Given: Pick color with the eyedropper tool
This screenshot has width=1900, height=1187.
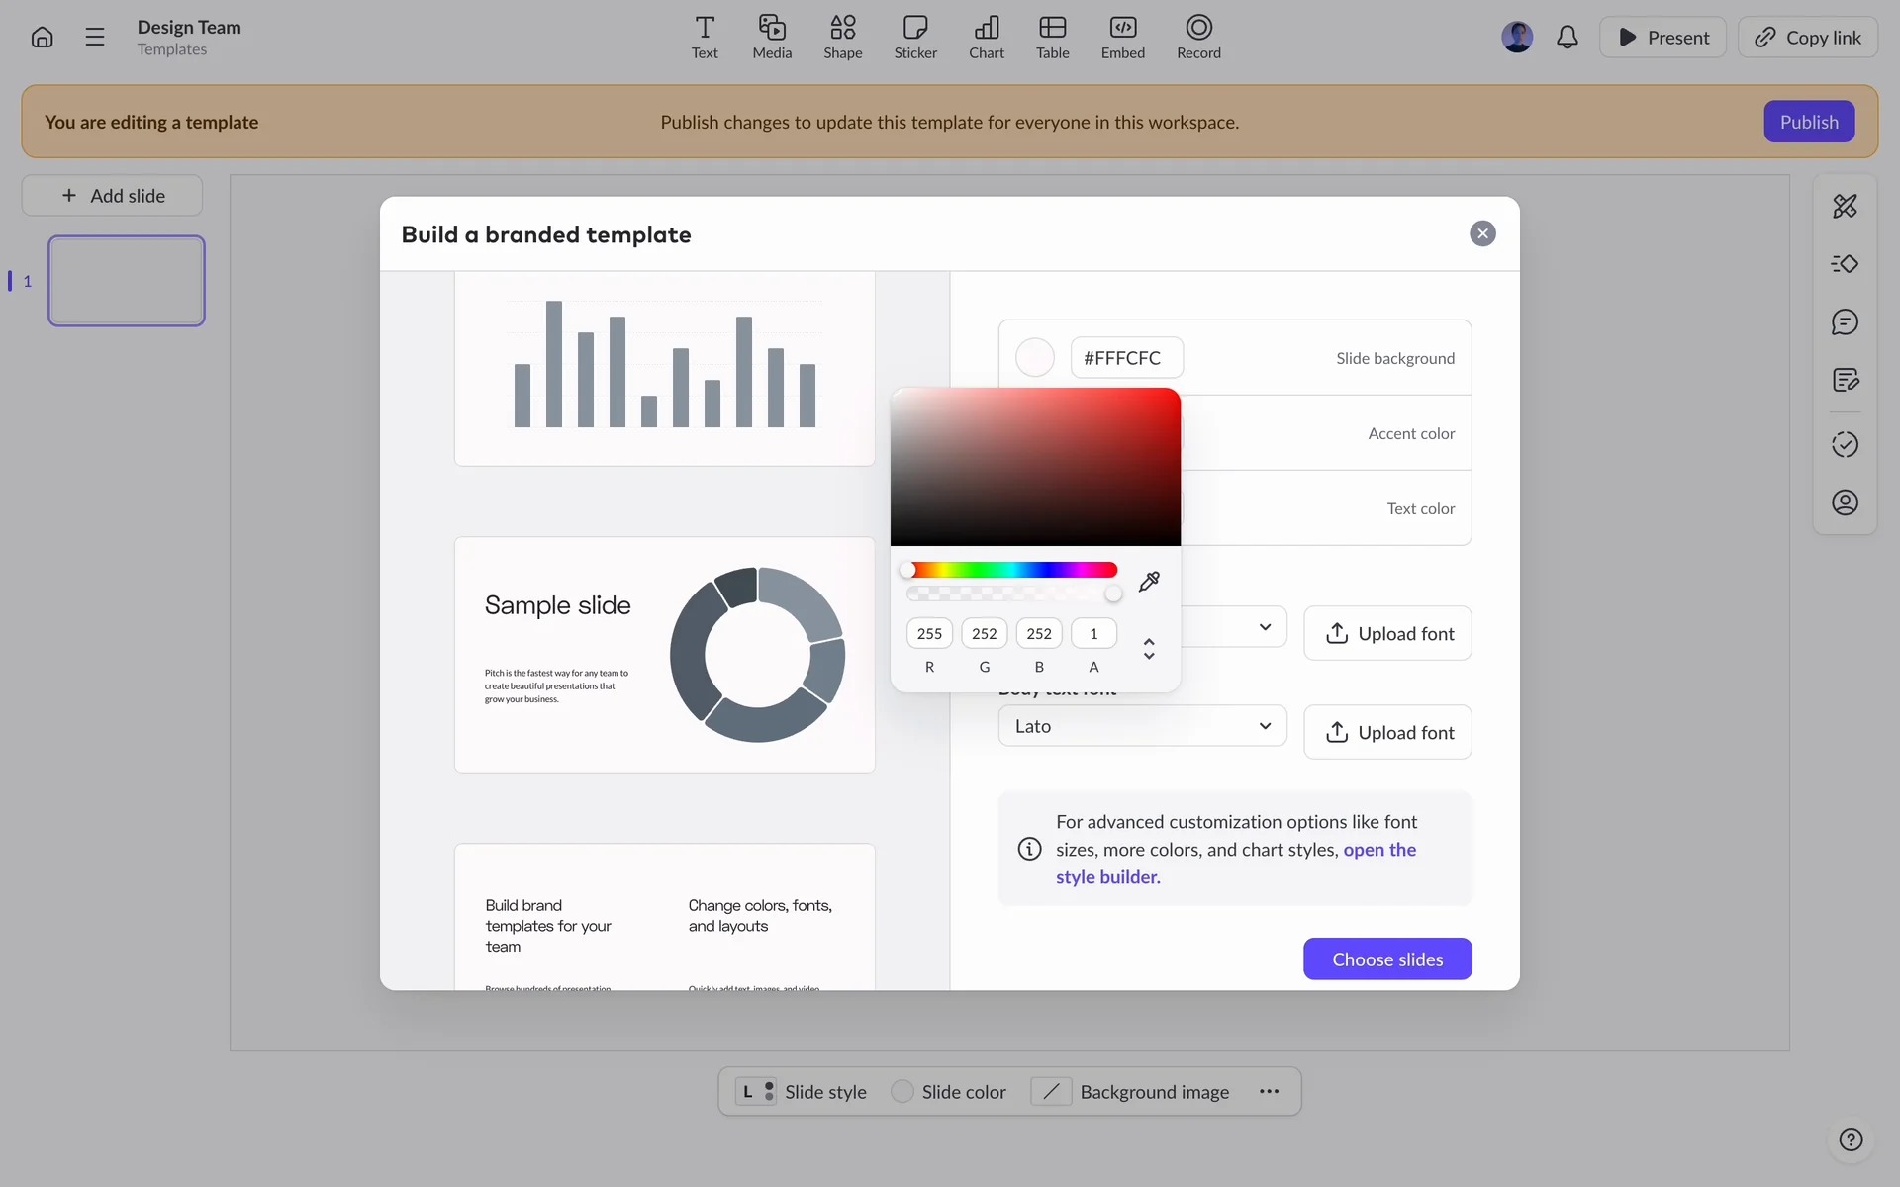Looking at the screenshot, I should (1149, 582).
